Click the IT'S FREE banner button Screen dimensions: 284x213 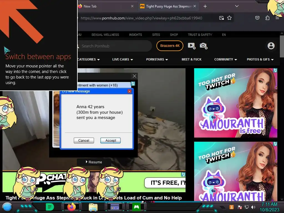tap(165, 183)
